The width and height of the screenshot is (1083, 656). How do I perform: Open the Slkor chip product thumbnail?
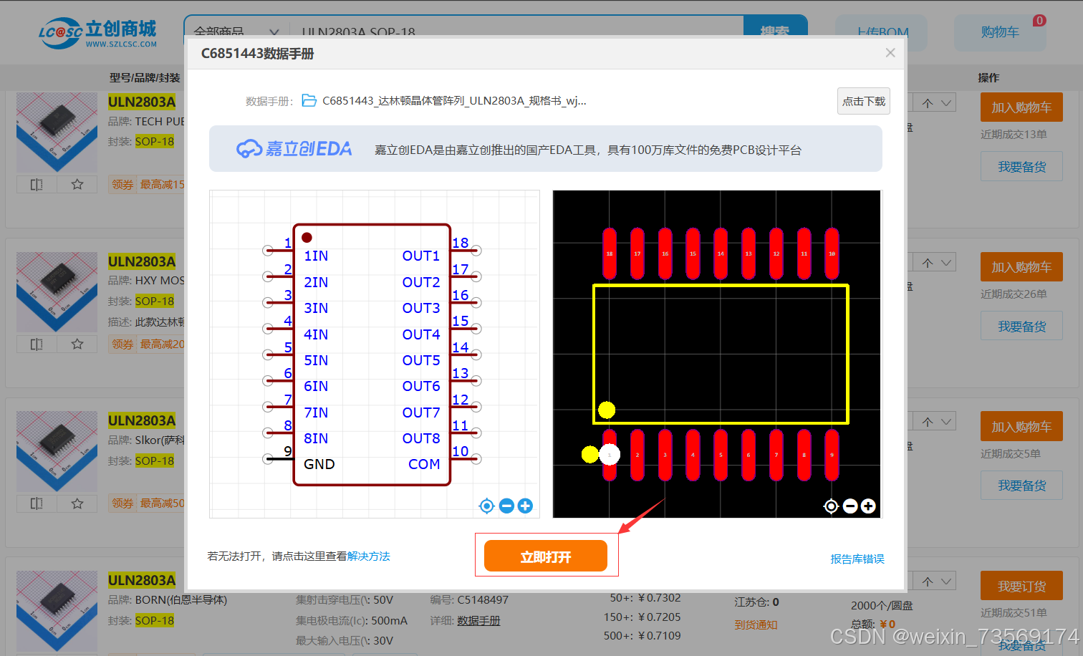coord(57,451)
